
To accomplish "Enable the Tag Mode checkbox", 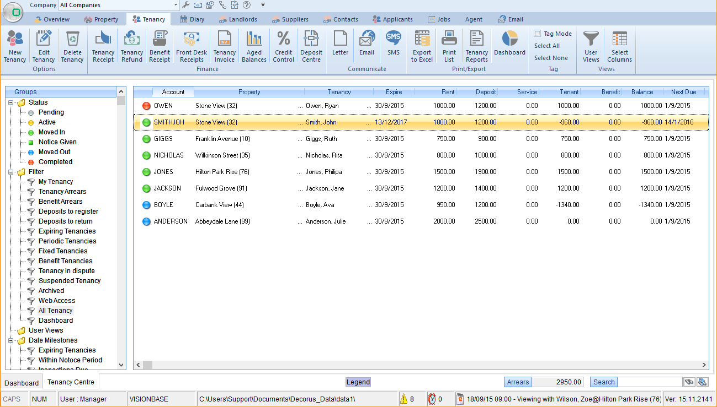I will tap(538, 34).
